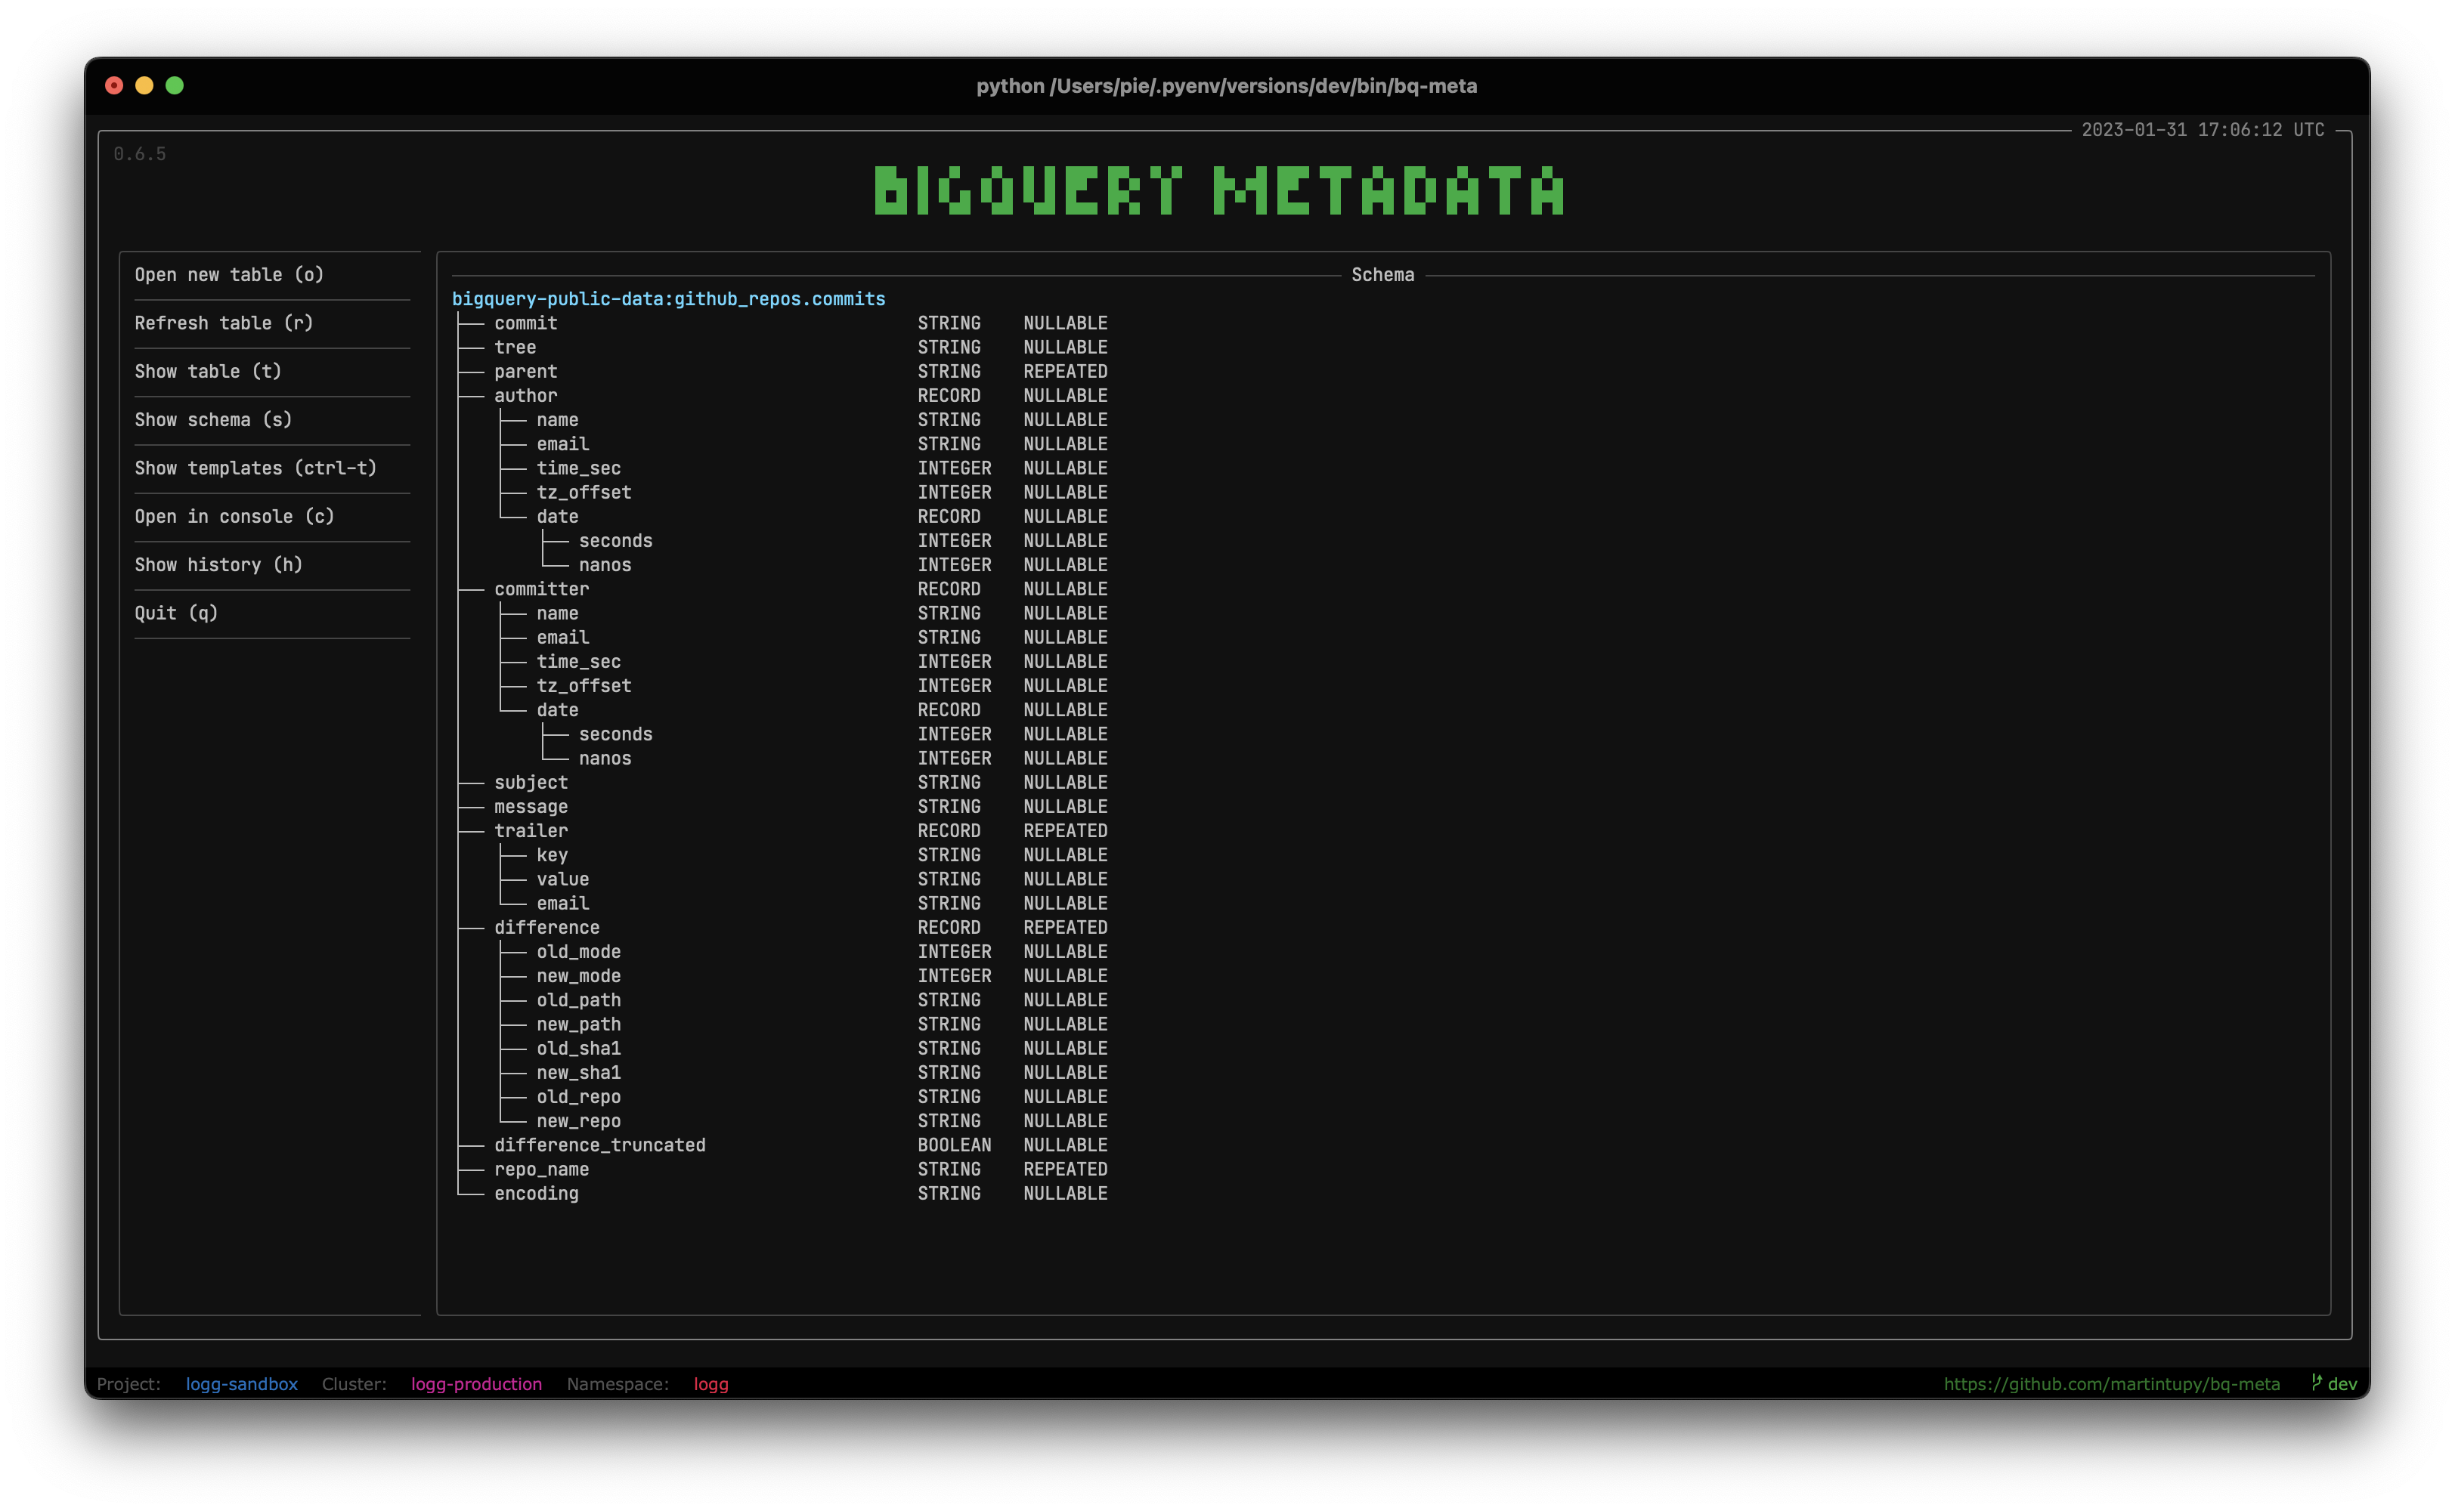Click Quit (q) in the sidebar menu
This screenshot has height=1511, width=2455.
click(x=176, y=613)
